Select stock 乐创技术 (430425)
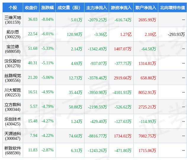 pyautogui.click(x=13, y=121)
